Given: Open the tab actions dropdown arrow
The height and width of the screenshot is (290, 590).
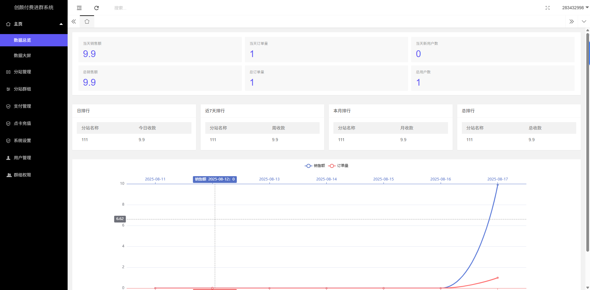Looking at the screenshot, I should 584,21.
